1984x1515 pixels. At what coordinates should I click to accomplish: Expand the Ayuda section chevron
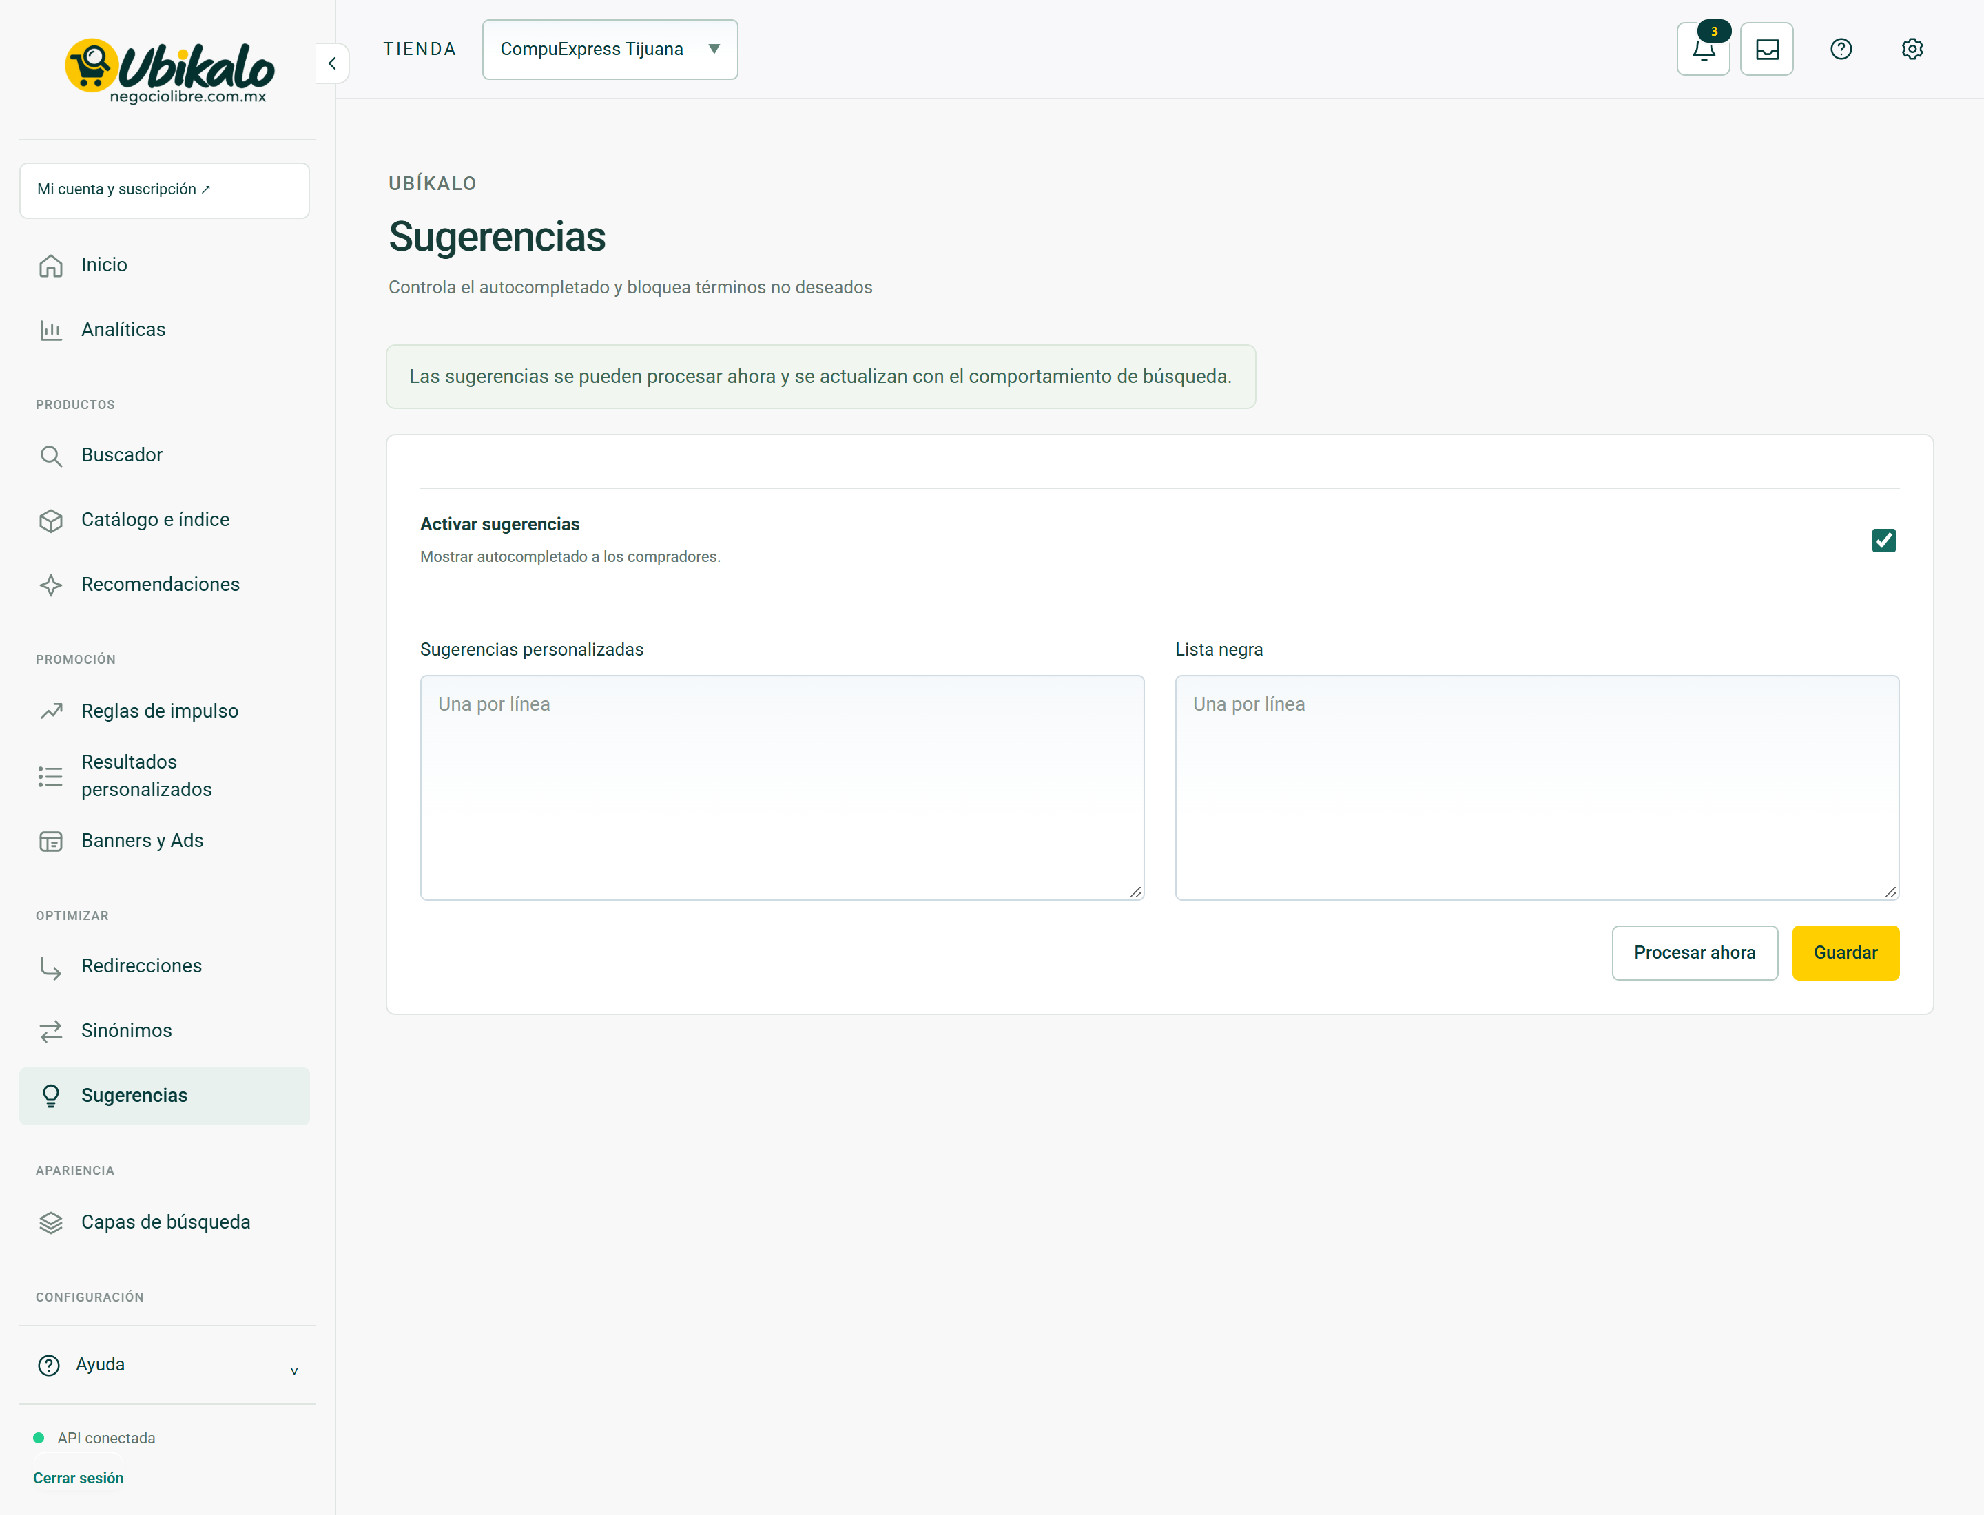tap(294, 1370)
